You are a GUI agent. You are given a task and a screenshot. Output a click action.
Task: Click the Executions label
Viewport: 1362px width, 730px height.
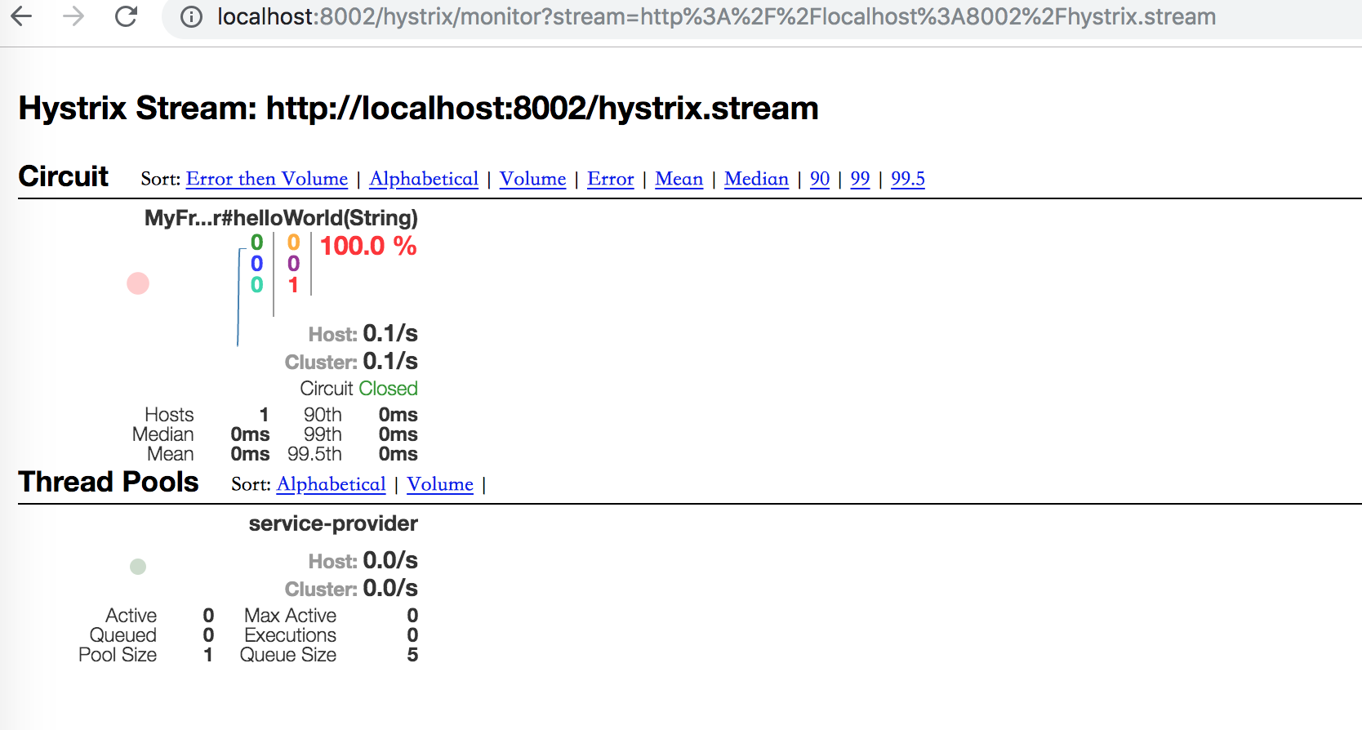click(x=290, y=635)
